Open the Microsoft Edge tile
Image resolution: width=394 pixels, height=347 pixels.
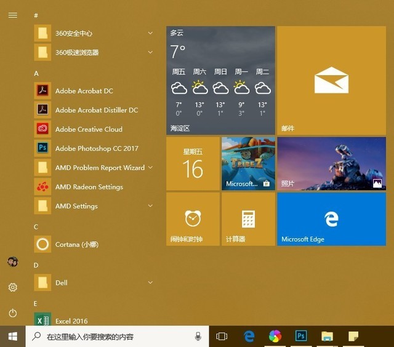tap(331, 219)
